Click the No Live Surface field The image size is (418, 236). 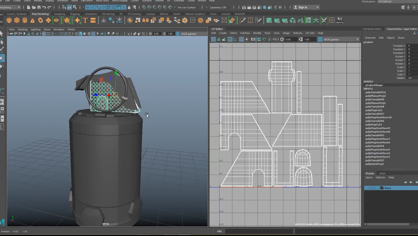tap(187, 7)
